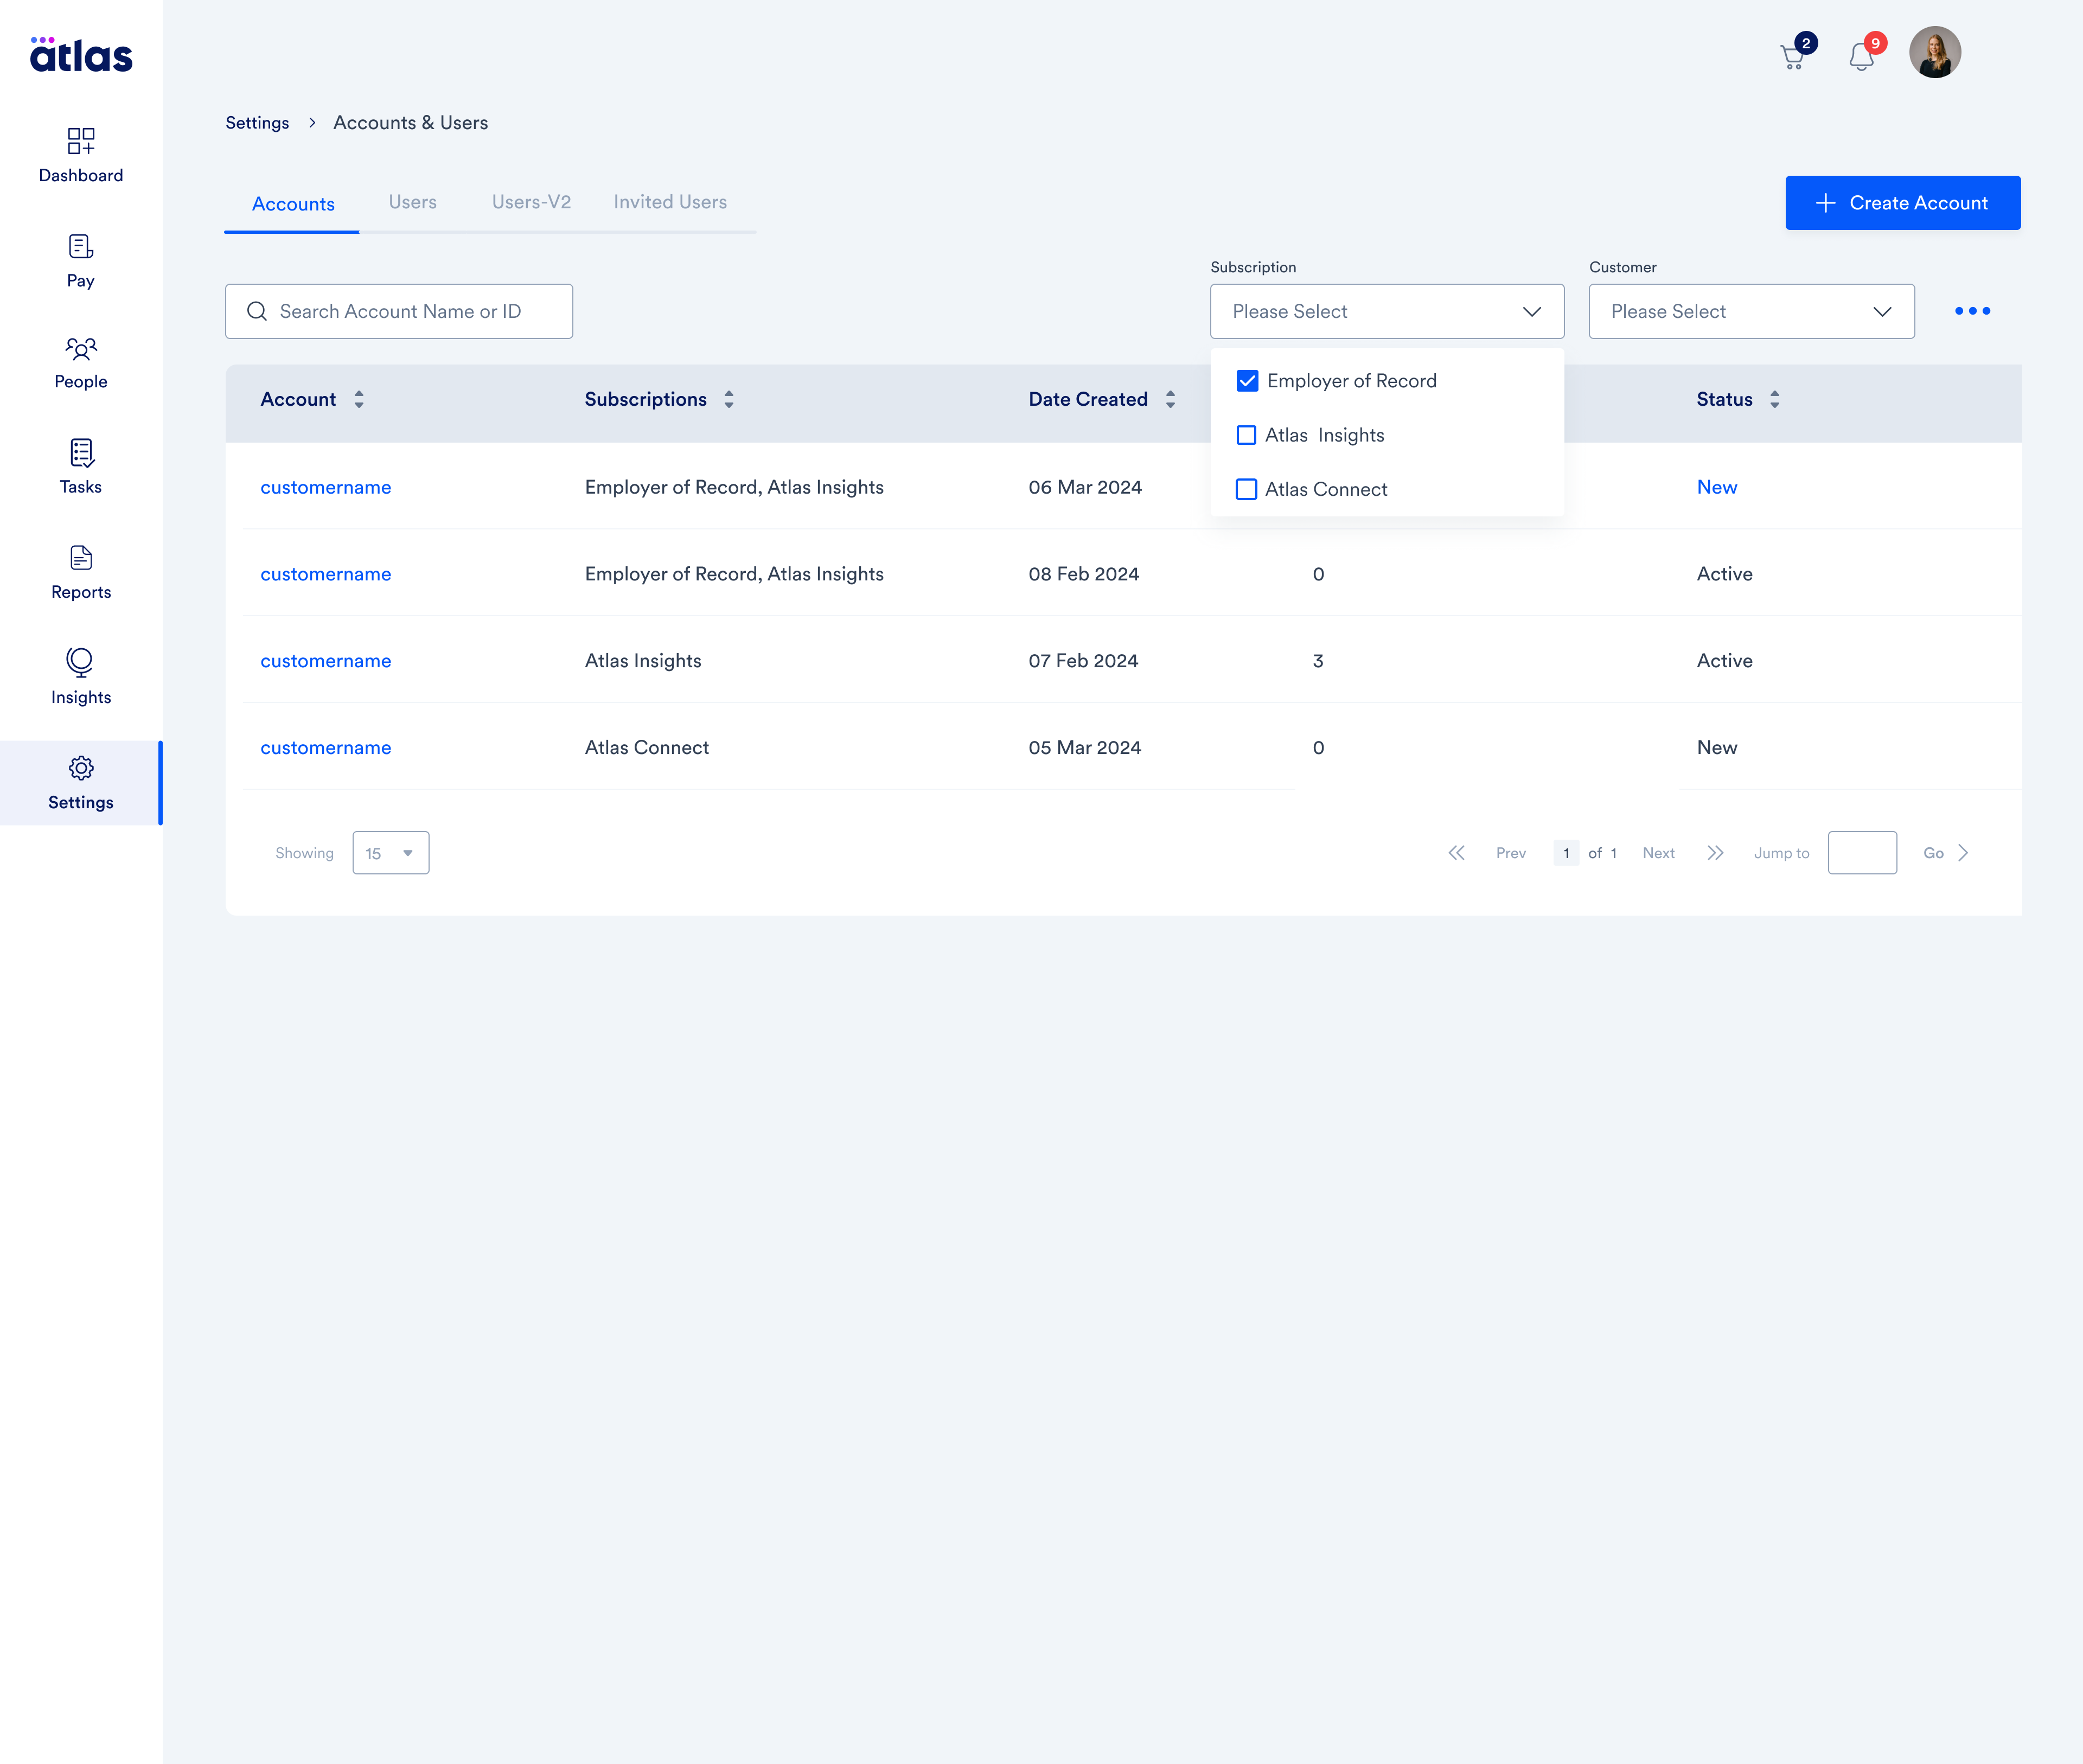This screenshot has height=1764, width=2083.
Task: Open the Dashboard sidebar icon
Action: click(x=81, y=141)
